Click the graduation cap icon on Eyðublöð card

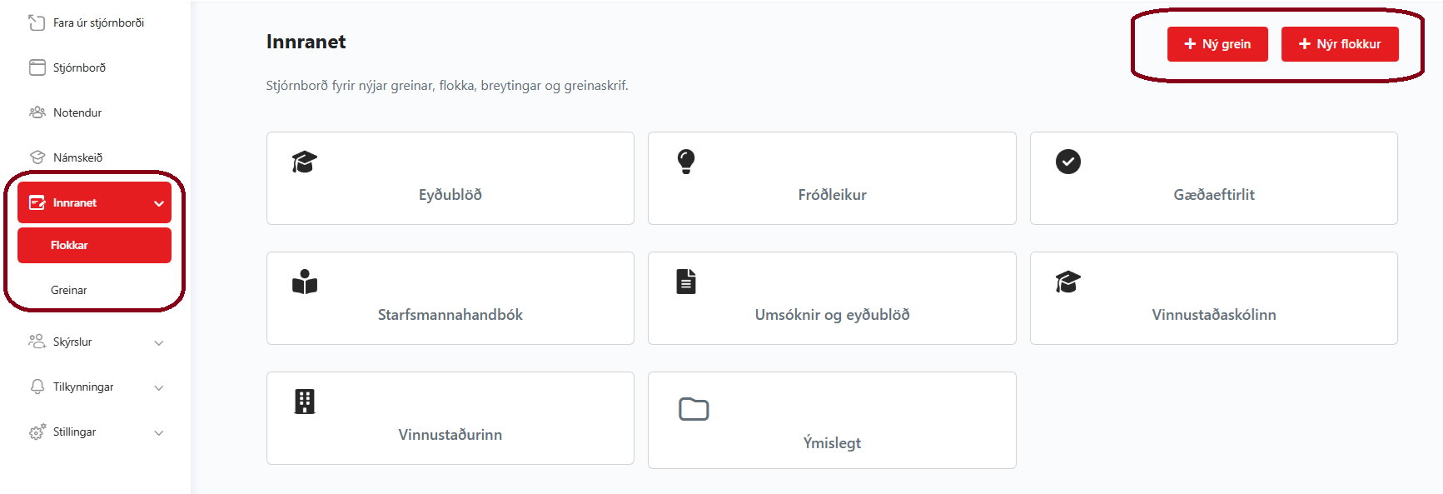coord(303,161)
